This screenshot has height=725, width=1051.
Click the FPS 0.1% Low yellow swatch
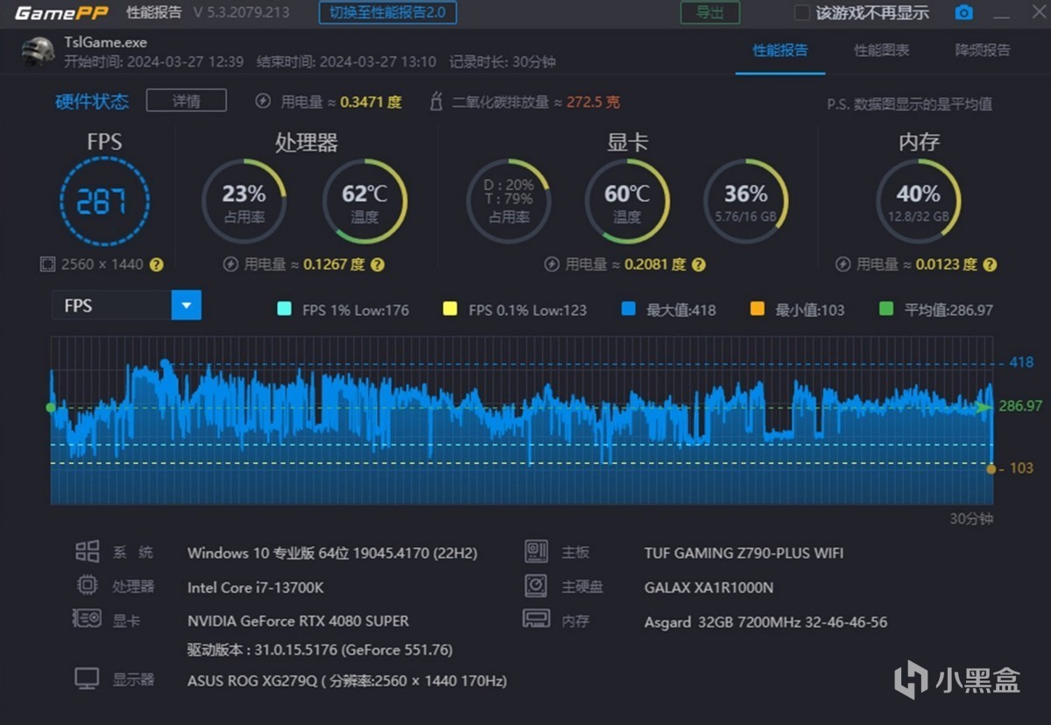coord(450,309)
